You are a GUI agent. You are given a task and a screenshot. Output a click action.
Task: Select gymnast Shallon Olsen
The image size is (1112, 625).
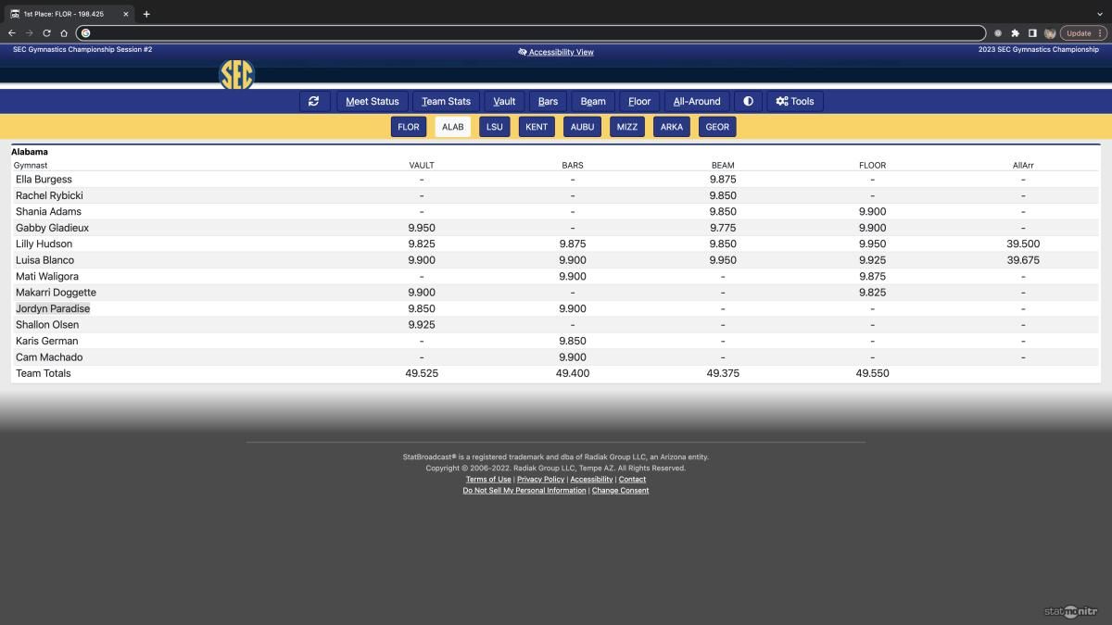[47, 325]
